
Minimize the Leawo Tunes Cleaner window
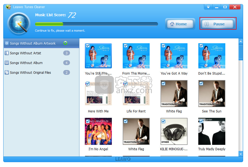coord(216,7)
